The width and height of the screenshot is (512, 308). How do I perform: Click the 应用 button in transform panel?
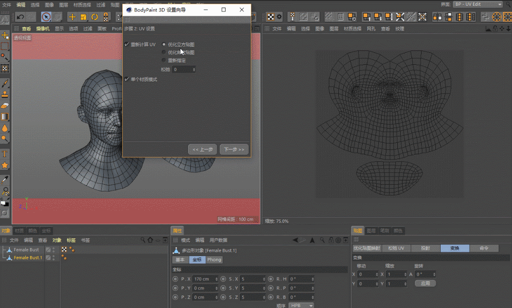coord(425,283)
